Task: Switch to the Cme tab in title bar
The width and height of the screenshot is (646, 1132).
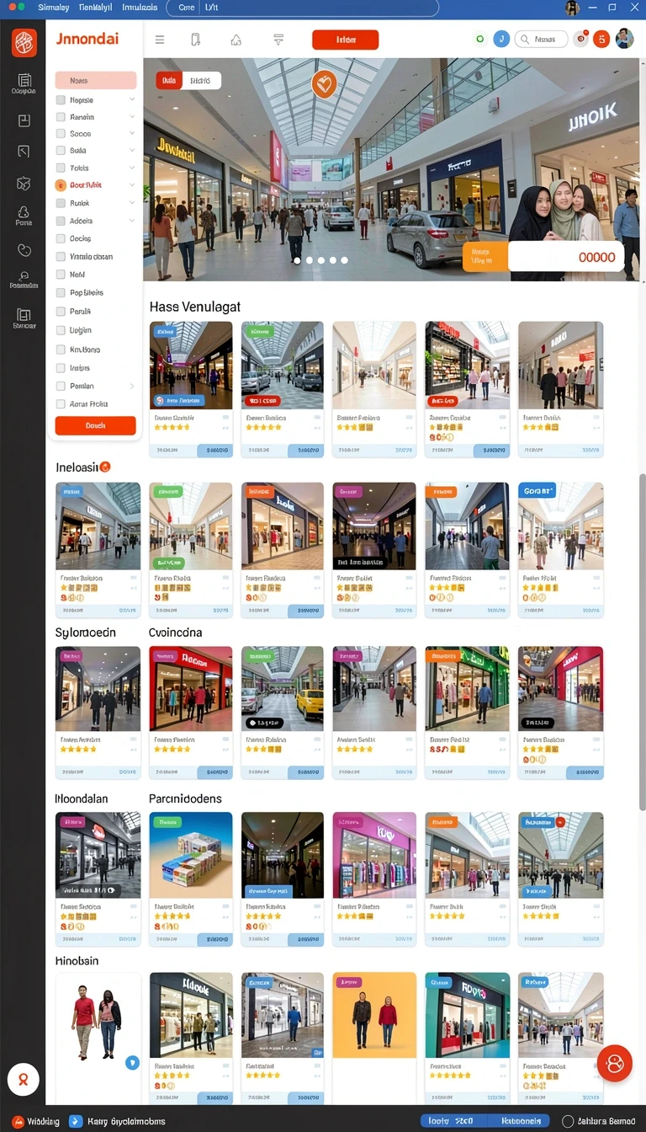Action: point(187,7)
